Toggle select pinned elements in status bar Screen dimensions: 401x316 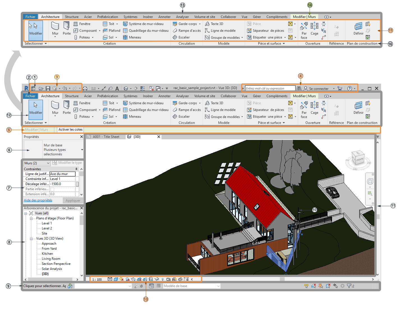(x=321, y=286)
